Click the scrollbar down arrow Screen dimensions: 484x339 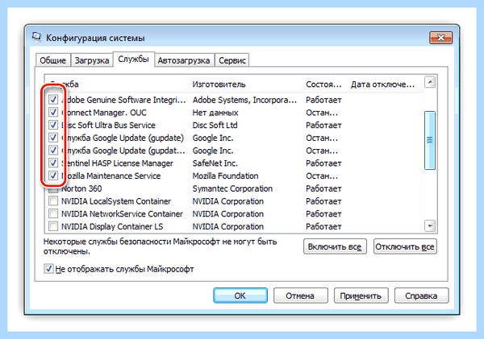click(430, 226)
